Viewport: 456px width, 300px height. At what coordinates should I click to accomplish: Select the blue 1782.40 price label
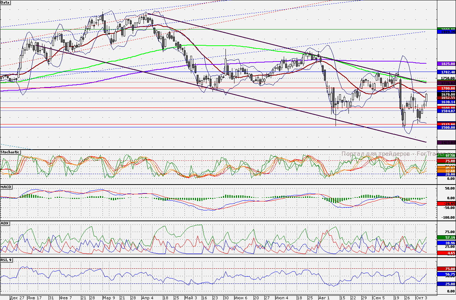click(x=446, y=72)
